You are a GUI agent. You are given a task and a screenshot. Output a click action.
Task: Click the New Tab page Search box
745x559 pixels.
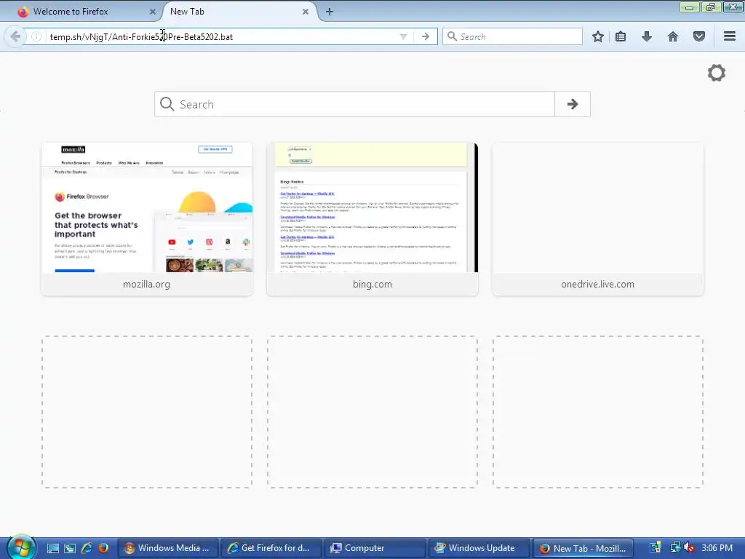[x=354, y=104]
